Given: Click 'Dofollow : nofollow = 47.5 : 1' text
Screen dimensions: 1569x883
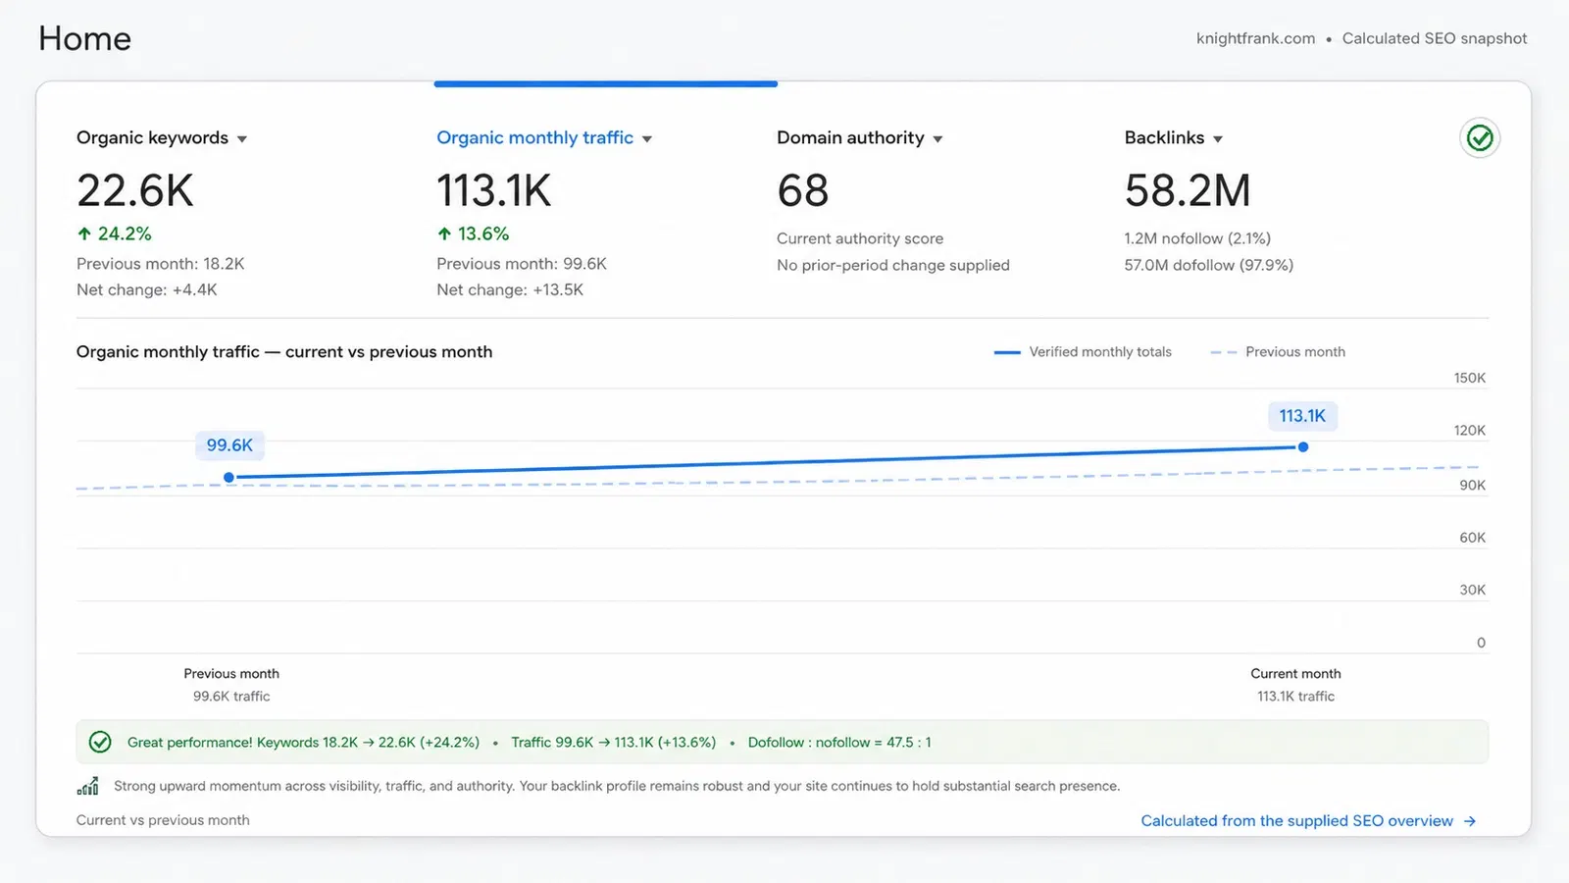Looking at the screenshot, I should (839, 743).
